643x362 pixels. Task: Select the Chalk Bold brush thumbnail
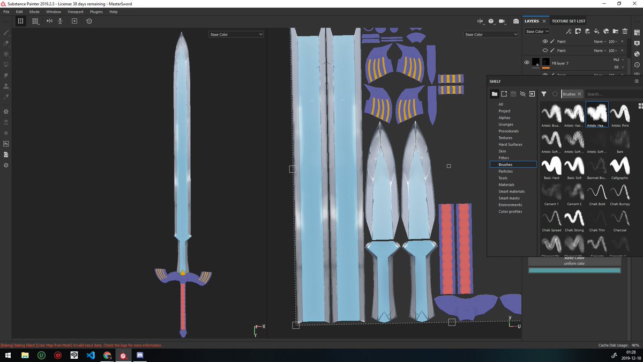(x=597, y=194)
